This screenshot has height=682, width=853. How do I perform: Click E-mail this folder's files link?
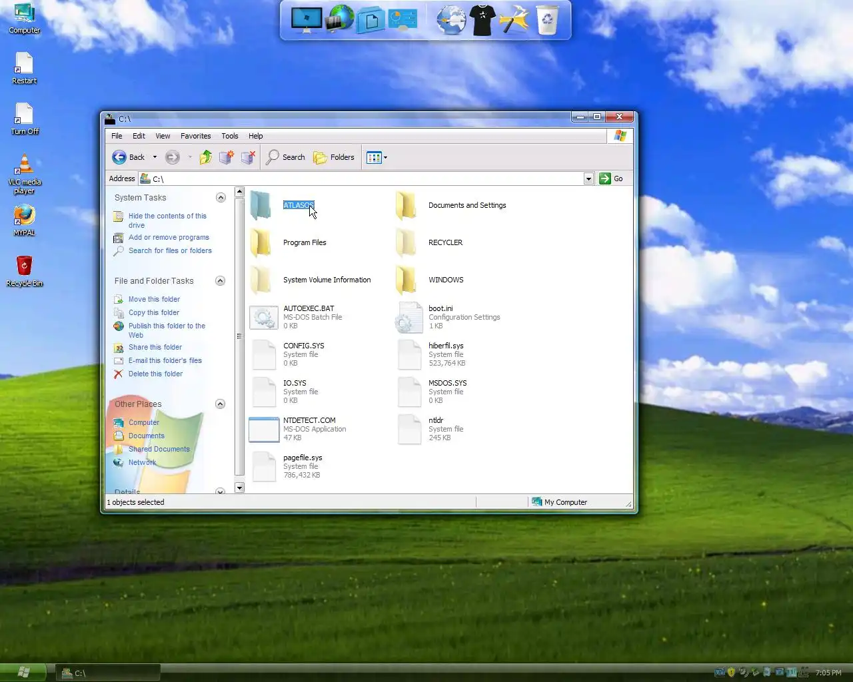click(x=165, y=360)
